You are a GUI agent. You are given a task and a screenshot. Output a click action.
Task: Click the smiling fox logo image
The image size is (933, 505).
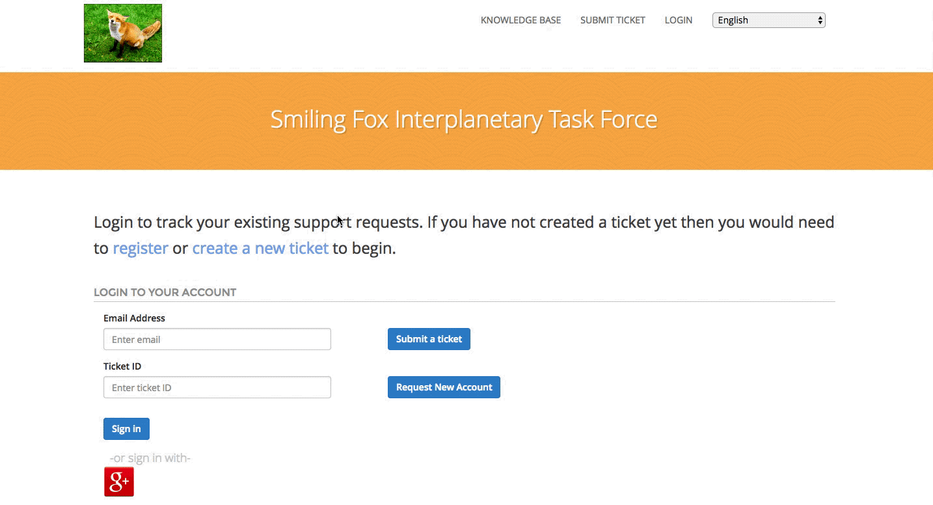point(122,33)
